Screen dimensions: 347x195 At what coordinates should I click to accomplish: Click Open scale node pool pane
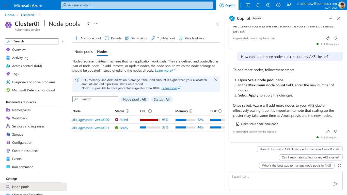(257, 124)
